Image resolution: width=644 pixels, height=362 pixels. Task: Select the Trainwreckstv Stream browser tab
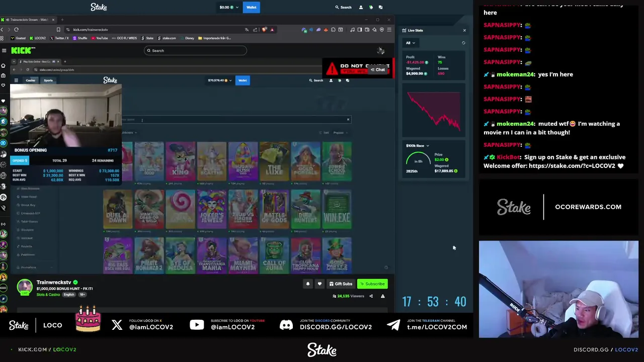point(28,20)
